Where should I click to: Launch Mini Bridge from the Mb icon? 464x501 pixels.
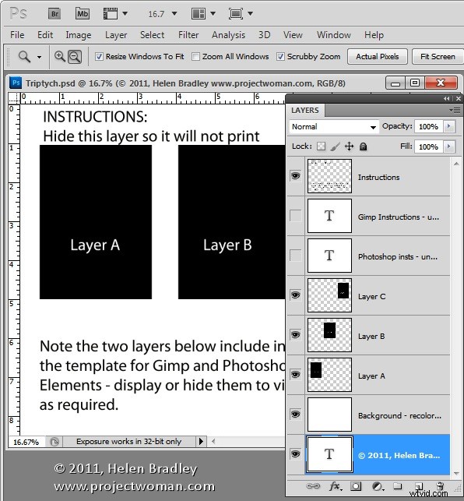click(x=83, y=14)
